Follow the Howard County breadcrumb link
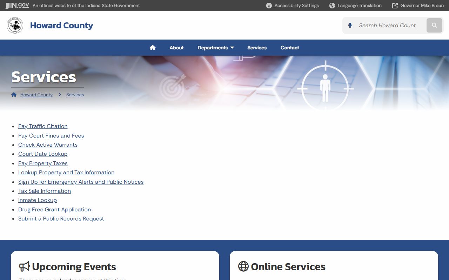 point(36,95)
